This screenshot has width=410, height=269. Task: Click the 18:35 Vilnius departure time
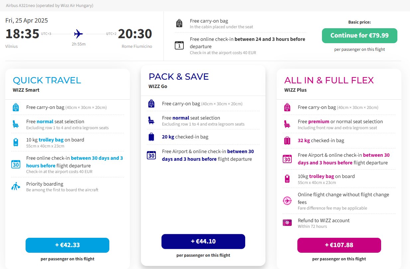pyautogui.click(x=22, y=34)
